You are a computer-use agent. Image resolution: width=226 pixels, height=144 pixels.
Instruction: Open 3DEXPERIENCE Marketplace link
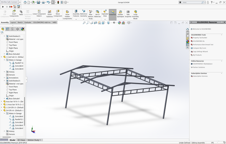202,64
